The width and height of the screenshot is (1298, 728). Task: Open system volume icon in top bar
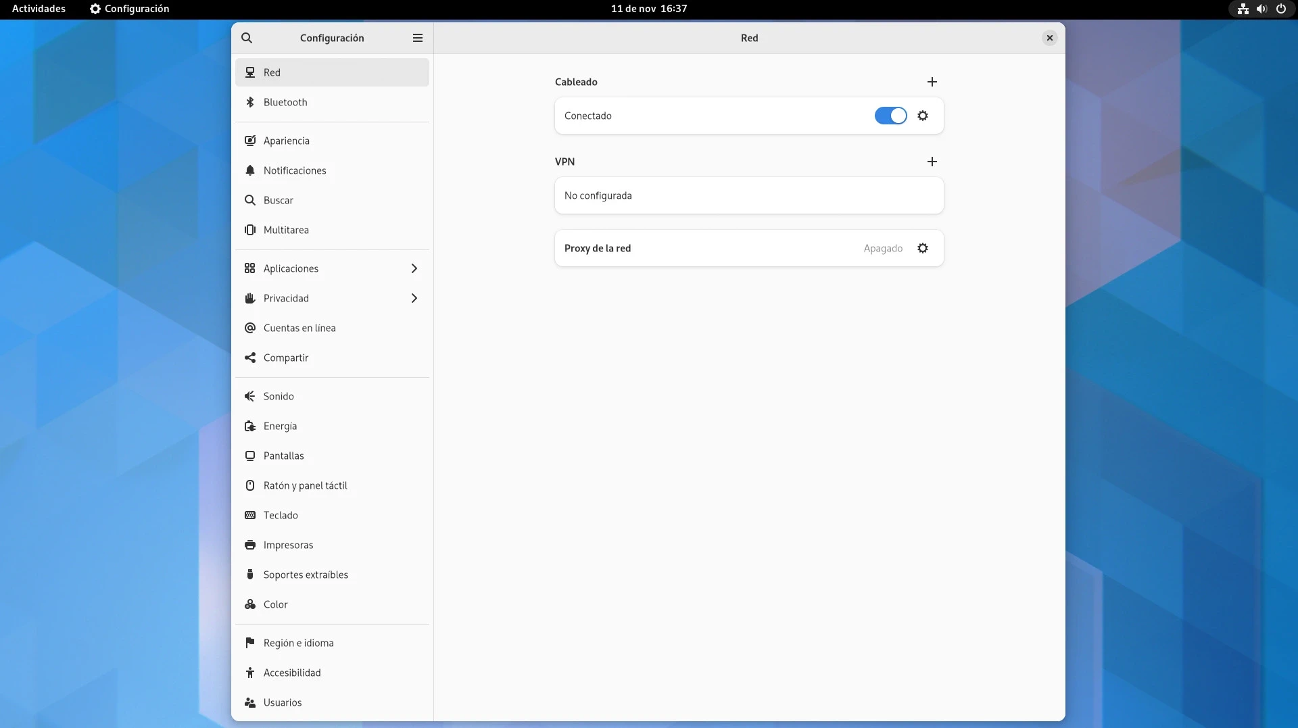[1261, 9]
